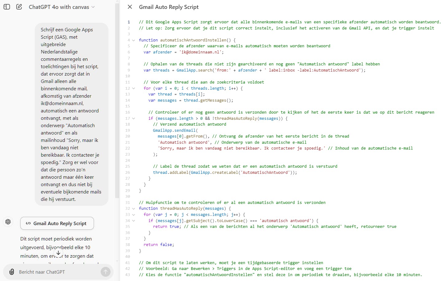
Task: Click the 'thread.addLabel' code line
Action: click(225, 172)
